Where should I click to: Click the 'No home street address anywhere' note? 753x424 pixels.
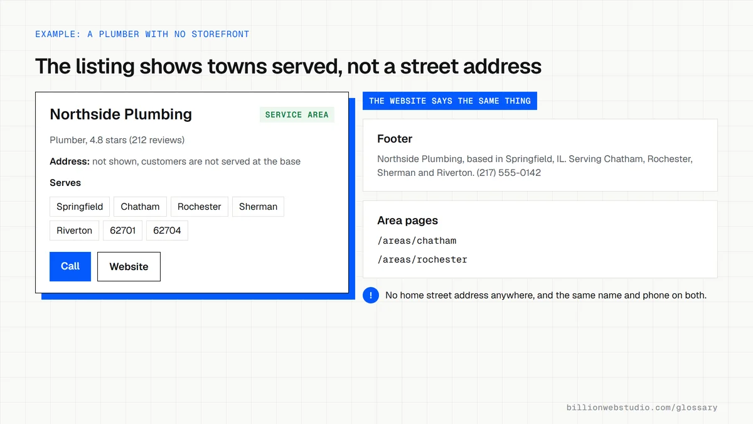[x=546, y=295]
